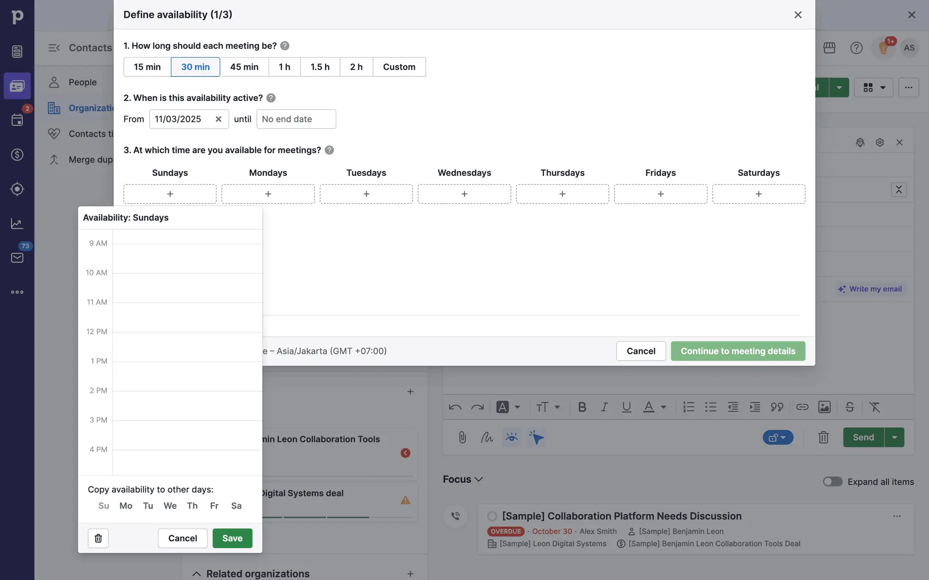Toggle Expand all items switch
Image resolution: width=929 pixels, height=580 pixels.
tap(832, 481)
